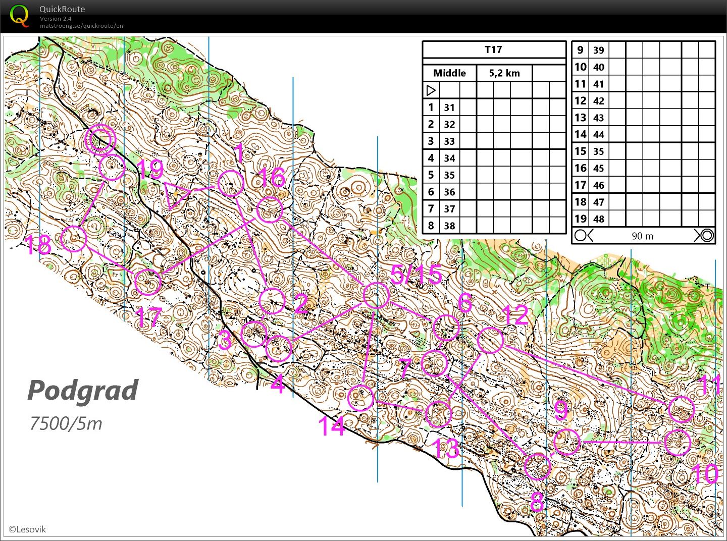Click control code 34 in the table
Screen dimensions: 727x541
[449, 158]
